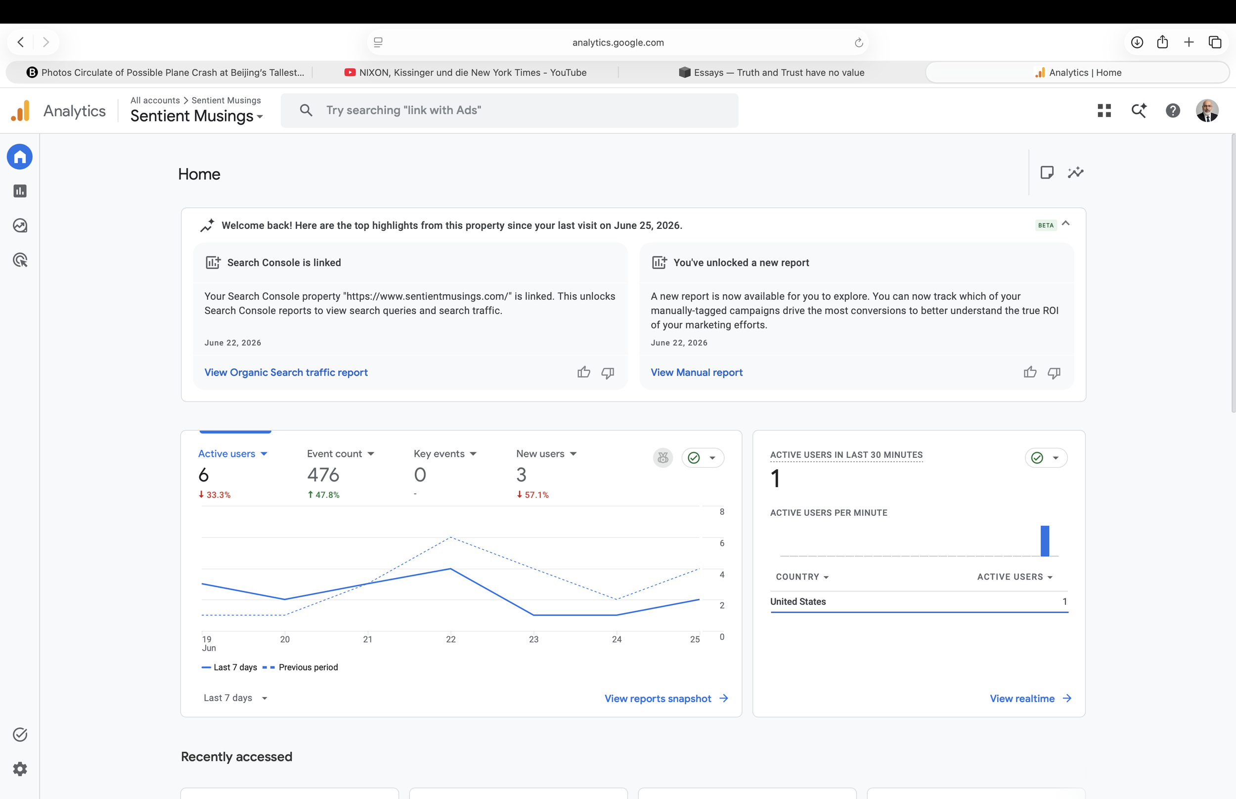Image resolution: width=1236 pixels, height=799 pixels.
Task: Click the blue active users per minute bar
Action: pyautogui.click(x=1045, y=540)
